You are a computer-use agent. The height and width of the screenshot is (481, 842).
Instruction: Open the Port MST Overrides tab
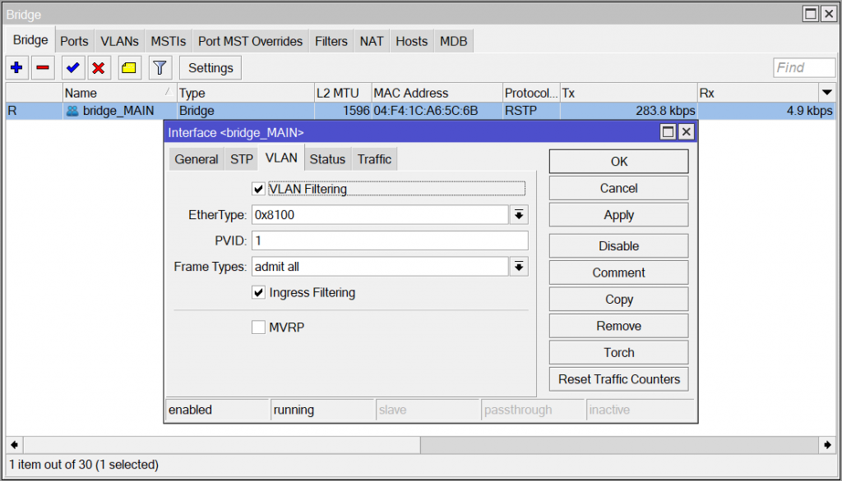pyautogui.click(x=250, y=41)
